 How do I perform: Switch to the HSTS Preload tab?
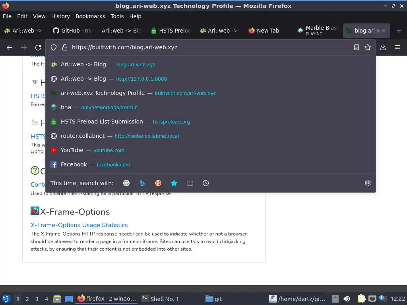(171, 31)
